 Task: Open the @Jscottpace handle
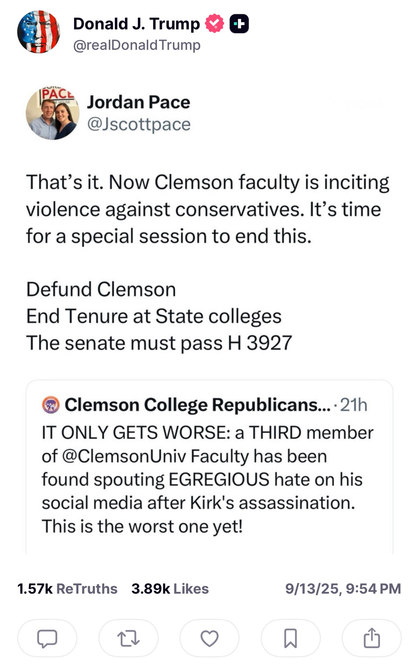click(x=139, y=124)
